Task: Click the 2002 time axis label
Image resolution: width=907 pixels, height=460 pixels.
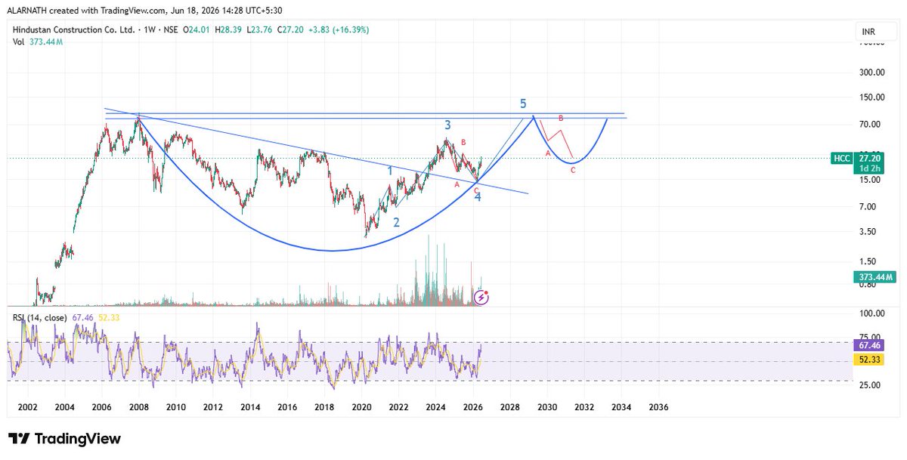Action: (x=27, y=407)
